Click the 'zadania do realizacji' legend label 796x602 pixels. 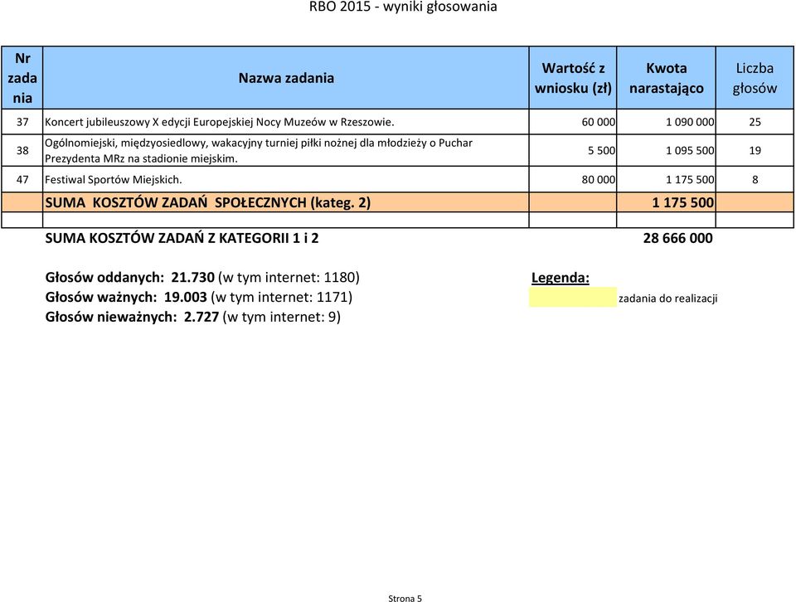pos(667,299)
